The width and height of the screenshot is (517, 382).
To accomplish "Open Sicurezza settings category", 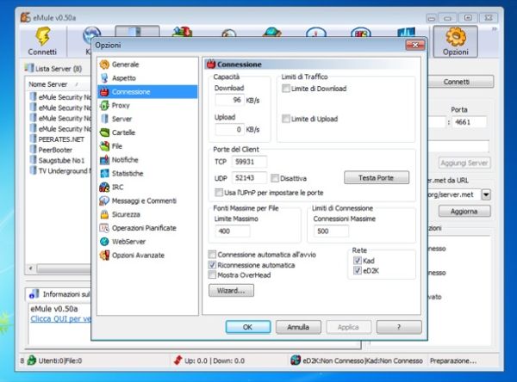I will coord(126,214).
